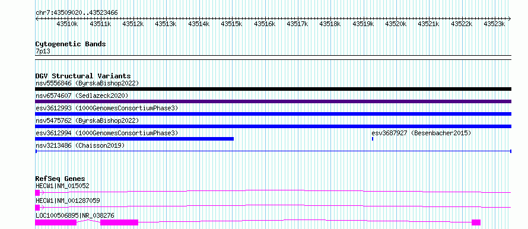This screenshot has width=528, height=229.
Task: Click the 43511k ruler tick label
Action: pos(100,24)
